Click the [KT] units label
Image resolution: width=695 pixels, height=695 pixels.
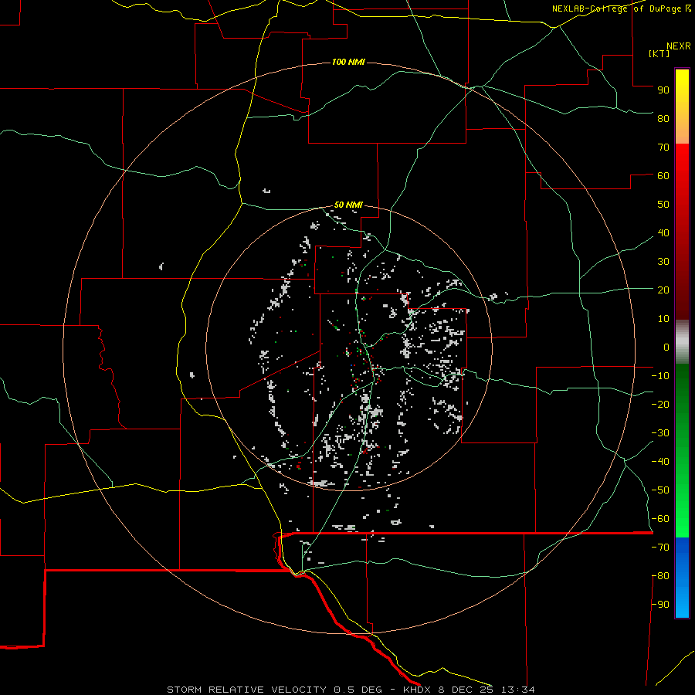point(659,53)
